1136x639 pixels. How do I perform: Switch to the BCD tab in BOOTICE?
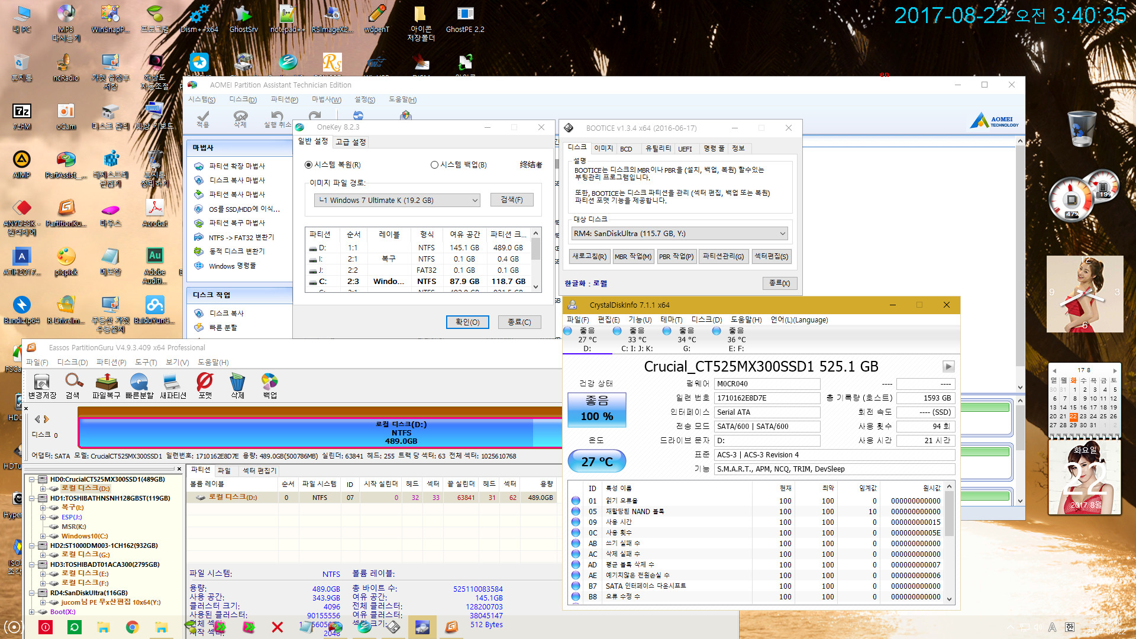tap(626, 149)
